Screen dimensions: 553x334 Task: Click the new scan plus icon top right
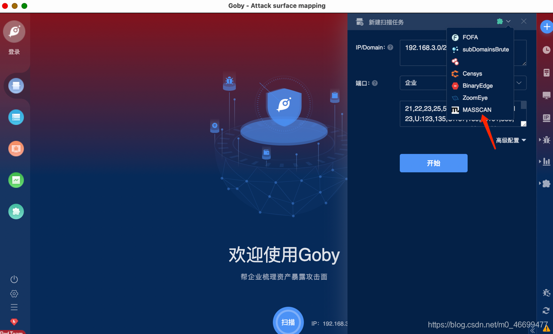click(x=547, y=27)
